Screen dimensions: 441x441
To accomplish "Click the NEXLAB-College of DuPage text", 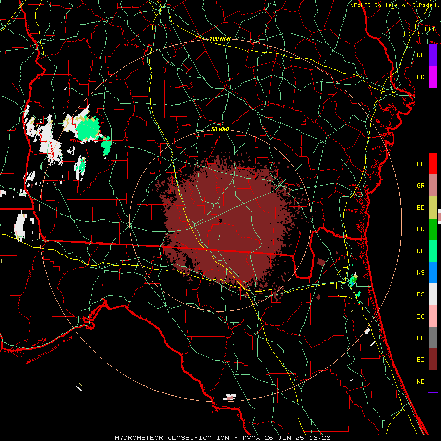I will tap(391, 5).
